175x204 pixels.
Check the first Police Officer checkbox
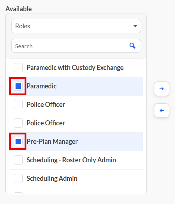(x=18, y=104)
